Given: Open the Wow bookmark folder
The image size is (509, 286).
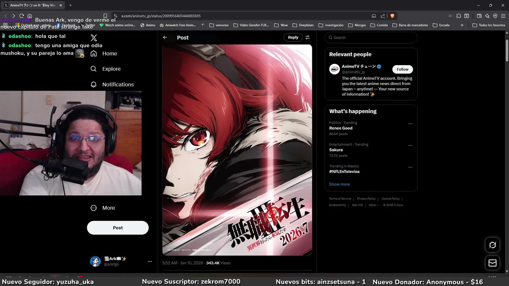Looking at the screenshot, I should [281, 25].
